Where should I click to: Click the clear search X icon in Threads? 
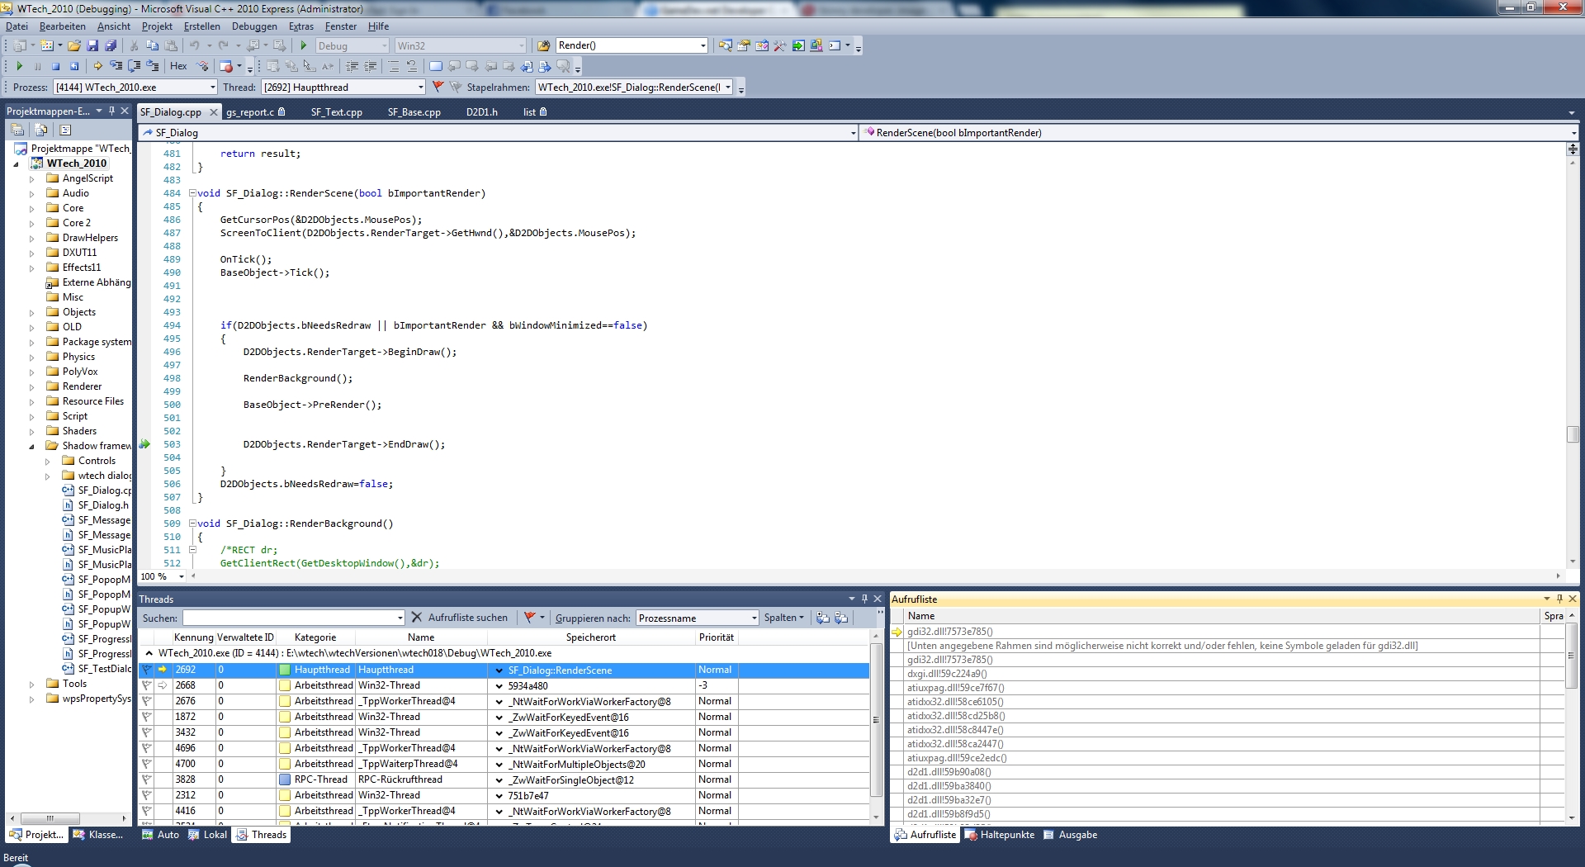pyautogui.click(x=416, y=618)
